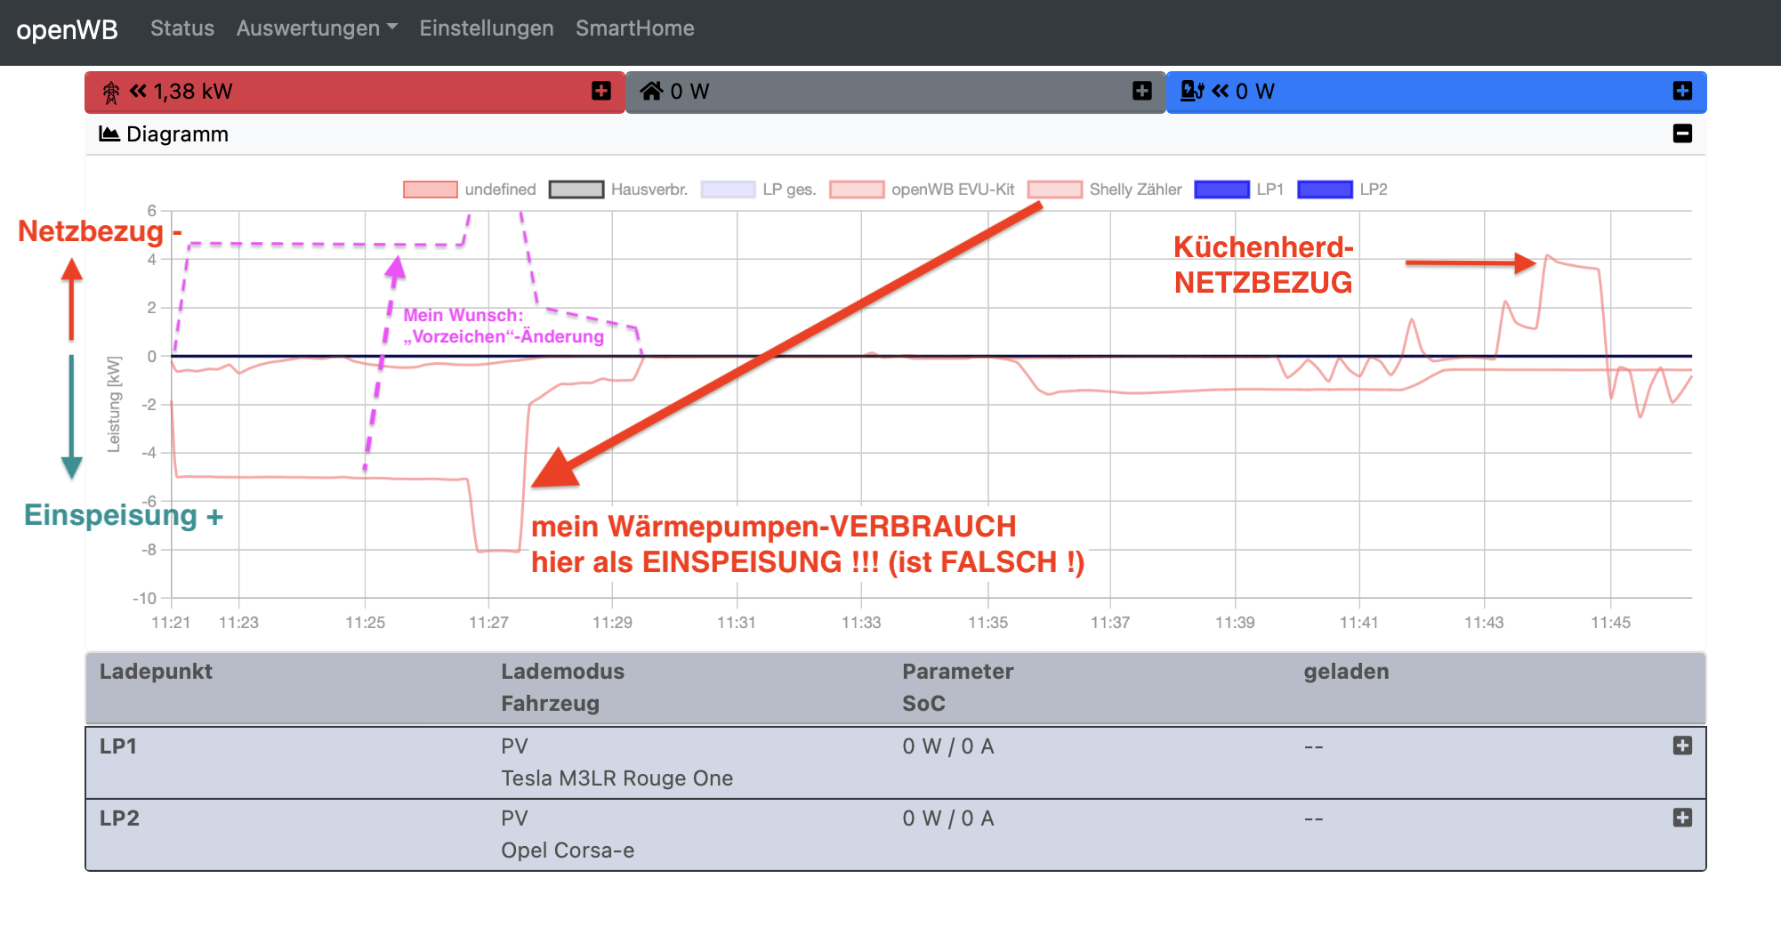Expand the LP1 Tesla row details

(x=1681, y=746)
